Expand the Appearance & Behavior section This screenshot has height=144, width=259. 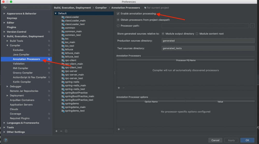(x=4, y=14)
